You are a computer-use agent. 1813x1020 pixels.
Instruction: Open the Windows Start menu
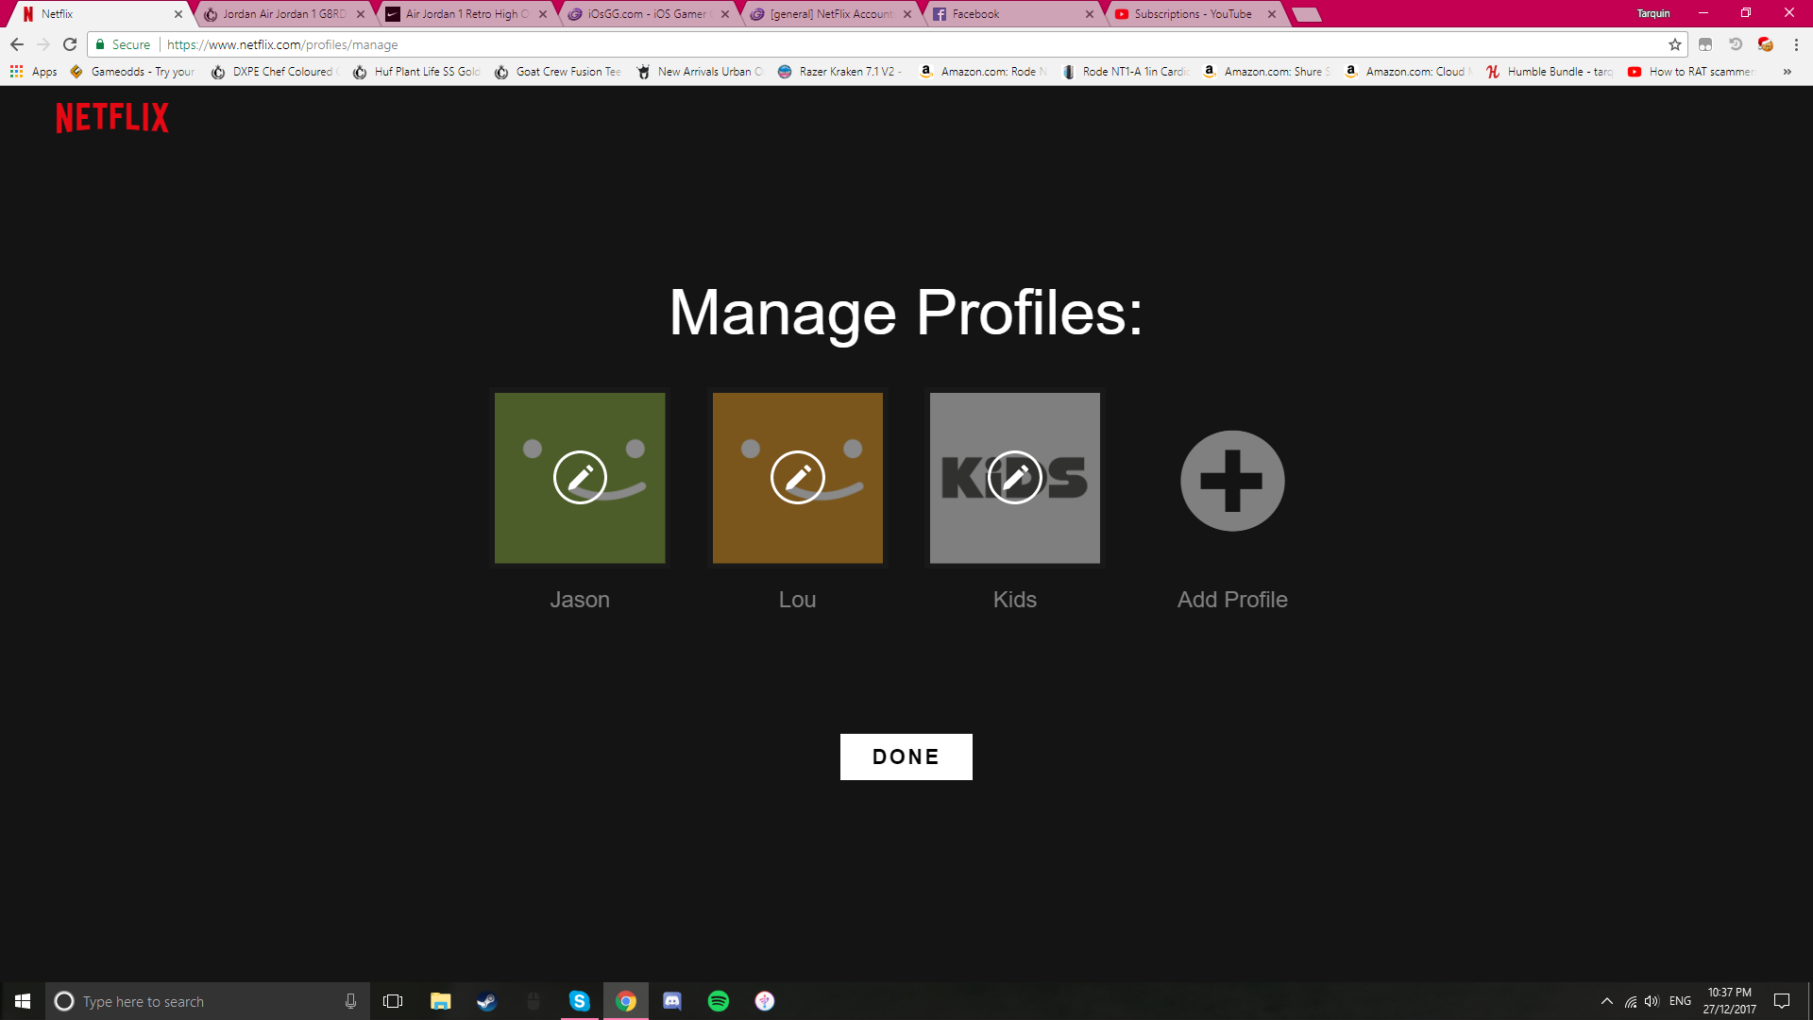[23, 1001]
